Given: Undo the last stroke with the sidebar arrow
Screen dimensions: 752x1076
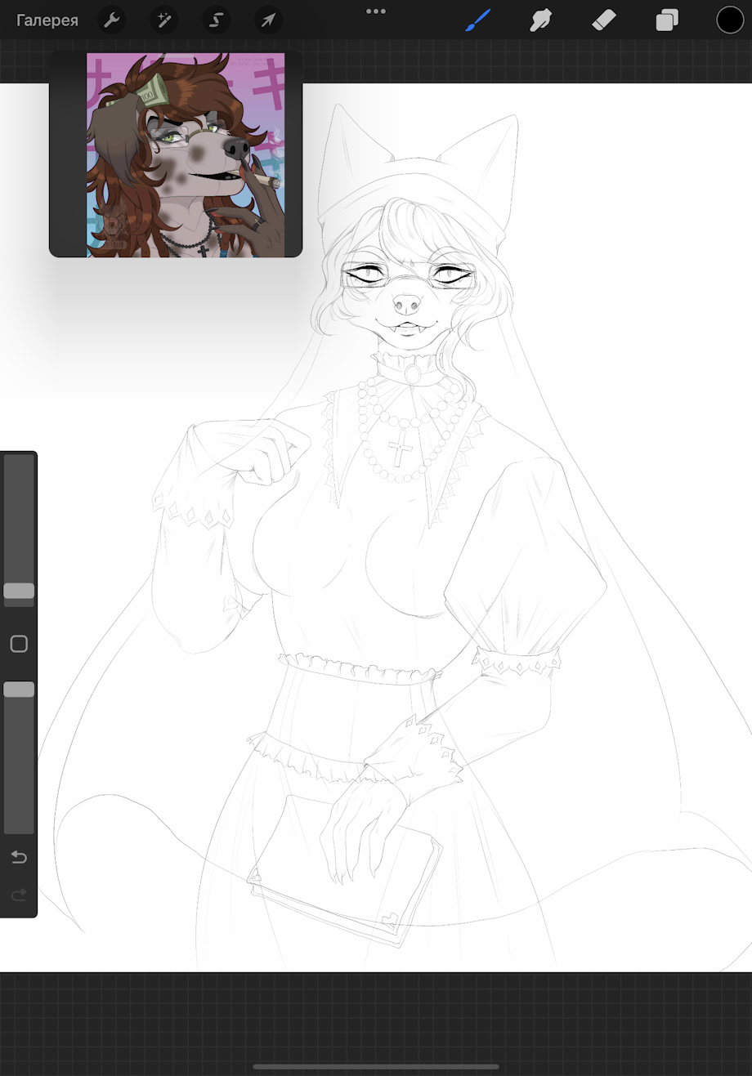Looking at the screenshot, I should click(x=19, y=856).
